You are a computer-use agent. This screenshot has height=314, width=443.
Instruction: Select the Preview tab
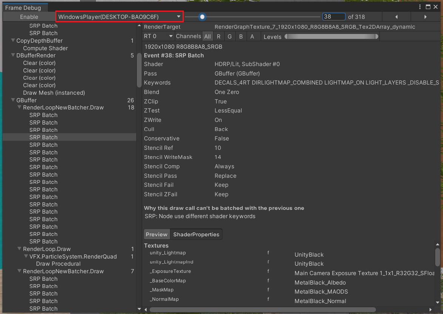tap(156, 234)
